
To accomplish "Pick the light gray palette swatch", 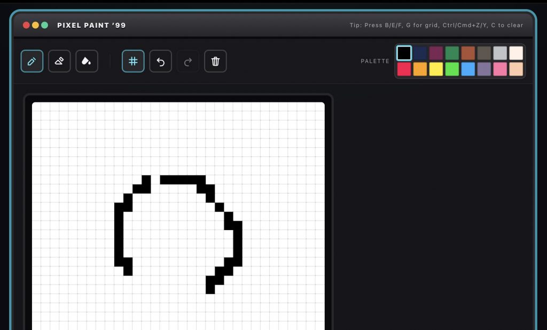I will click(x=500, y=53).
